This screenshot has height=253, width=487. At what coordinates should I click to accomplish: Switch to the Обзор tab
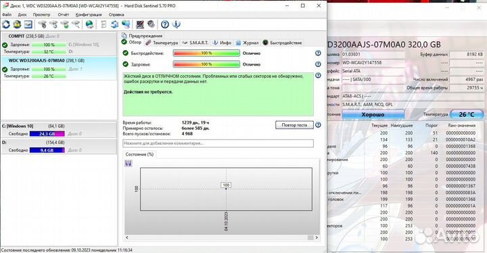tap(131, 42)
